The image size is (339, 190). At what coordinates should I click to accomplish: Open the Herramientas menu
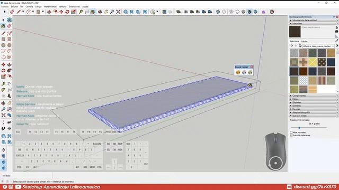(x=50, y=7)
